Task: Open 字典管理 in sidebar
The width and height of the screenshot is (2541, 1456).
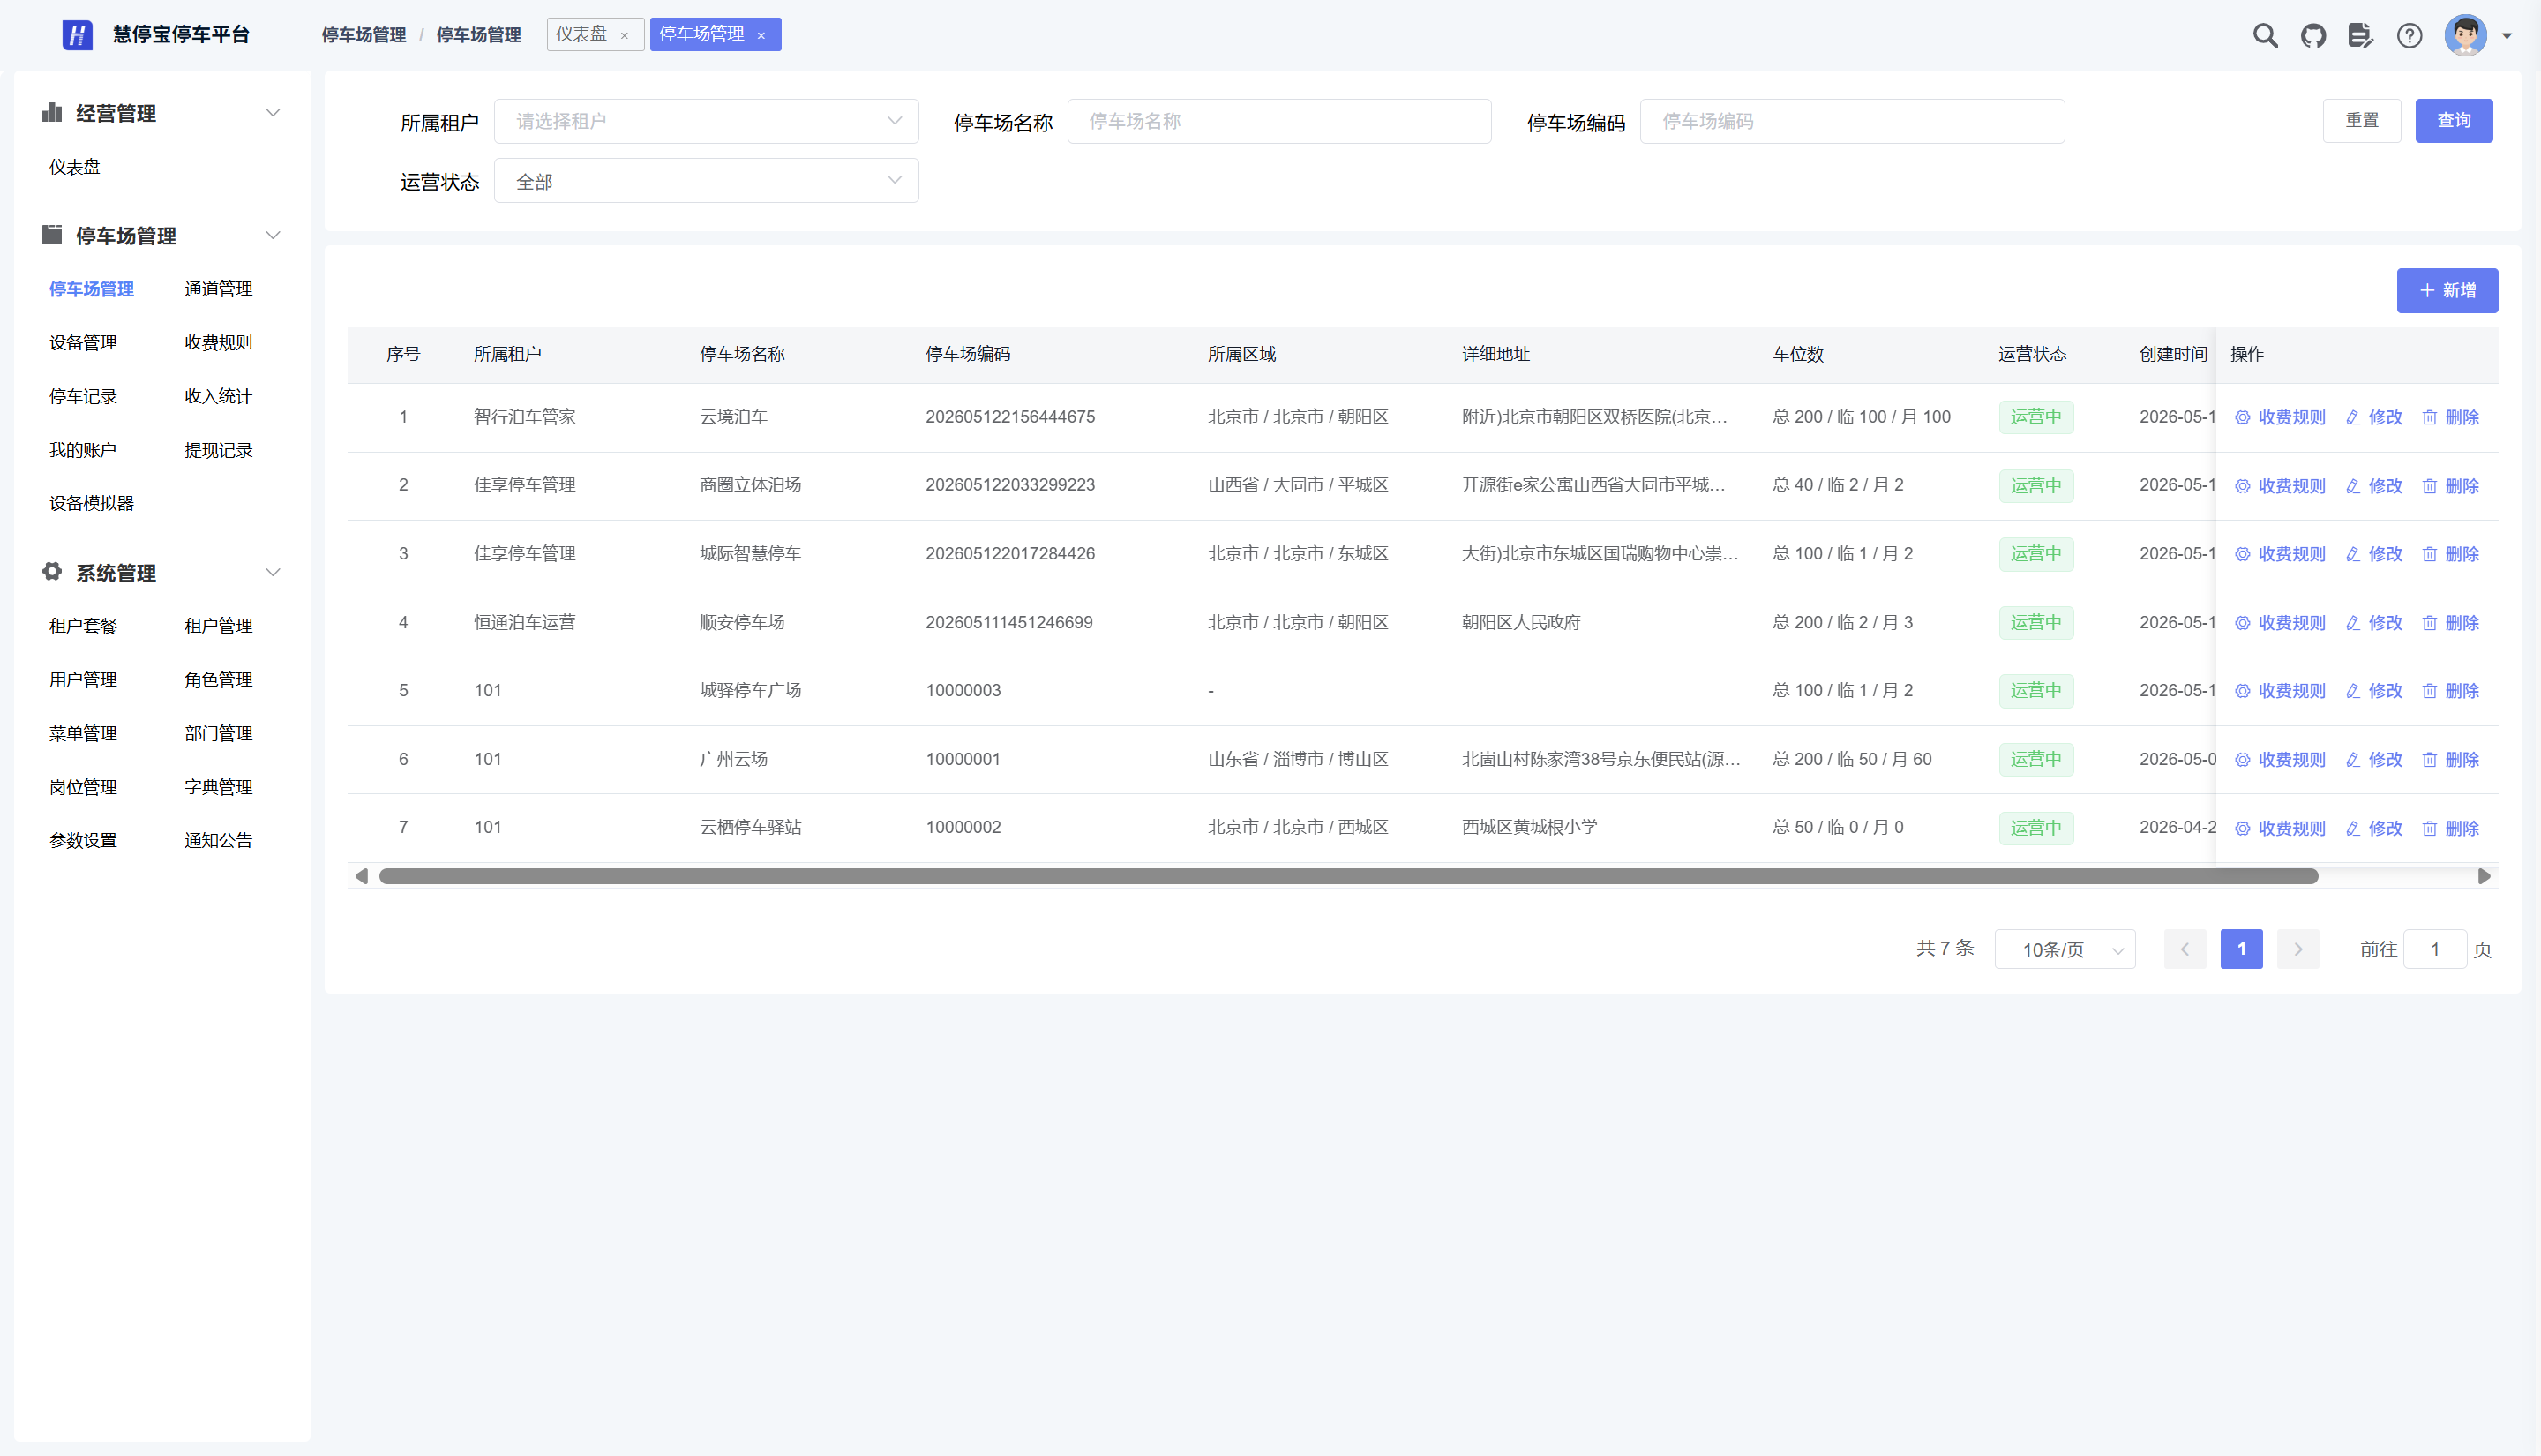Action: [x=218, y=787]
